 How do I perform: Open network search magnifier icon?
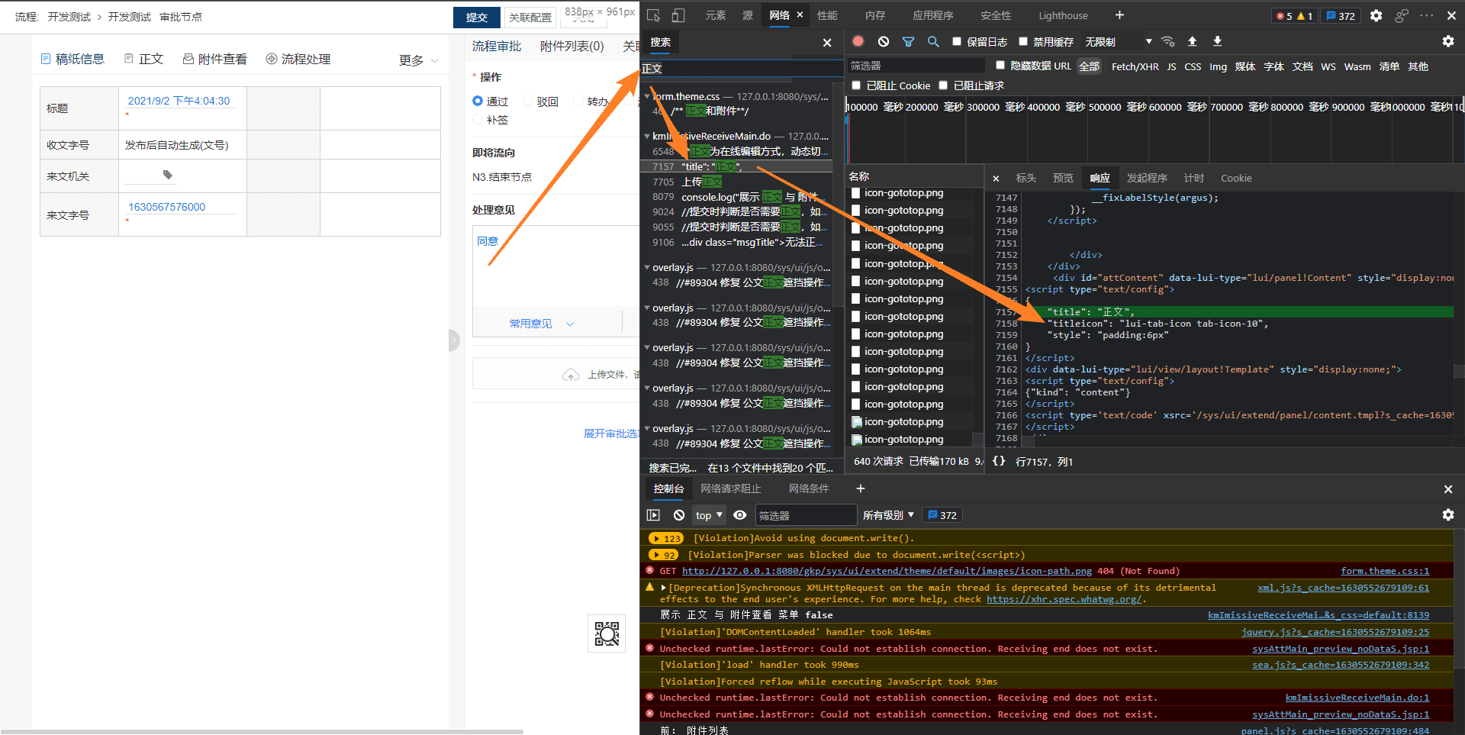(x=932, y=41)
